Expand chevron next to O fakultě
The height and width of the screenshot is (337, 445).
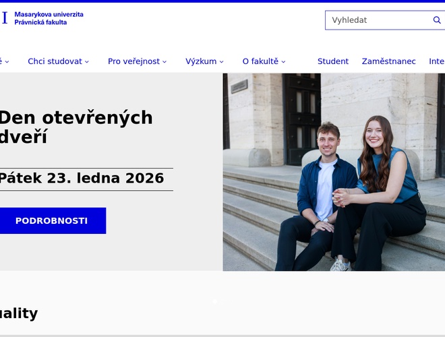(x=283, y=61)
